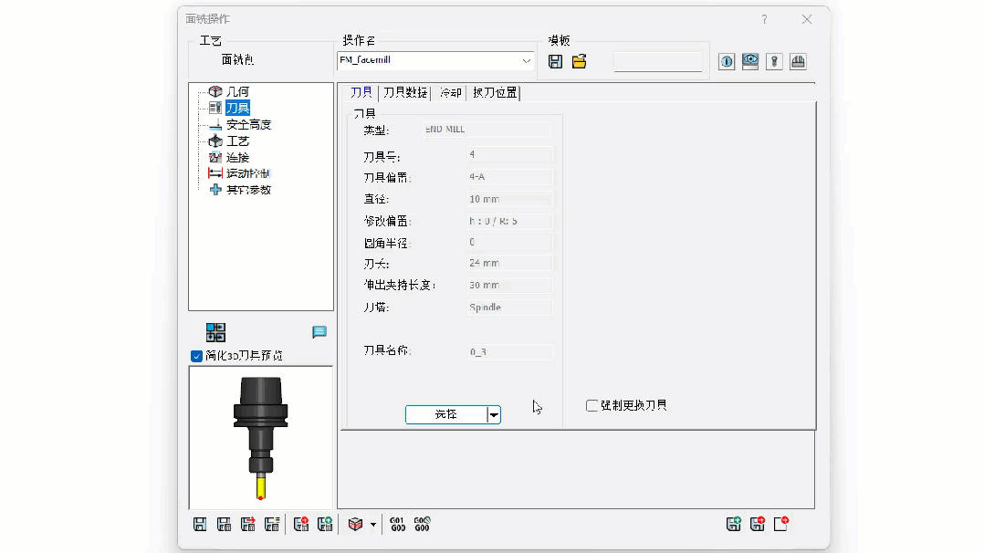The width and height of the screenshot is (984, 553).
Task: Open the 操作名 FM_facemill dropdown
Action: (526, 61)
